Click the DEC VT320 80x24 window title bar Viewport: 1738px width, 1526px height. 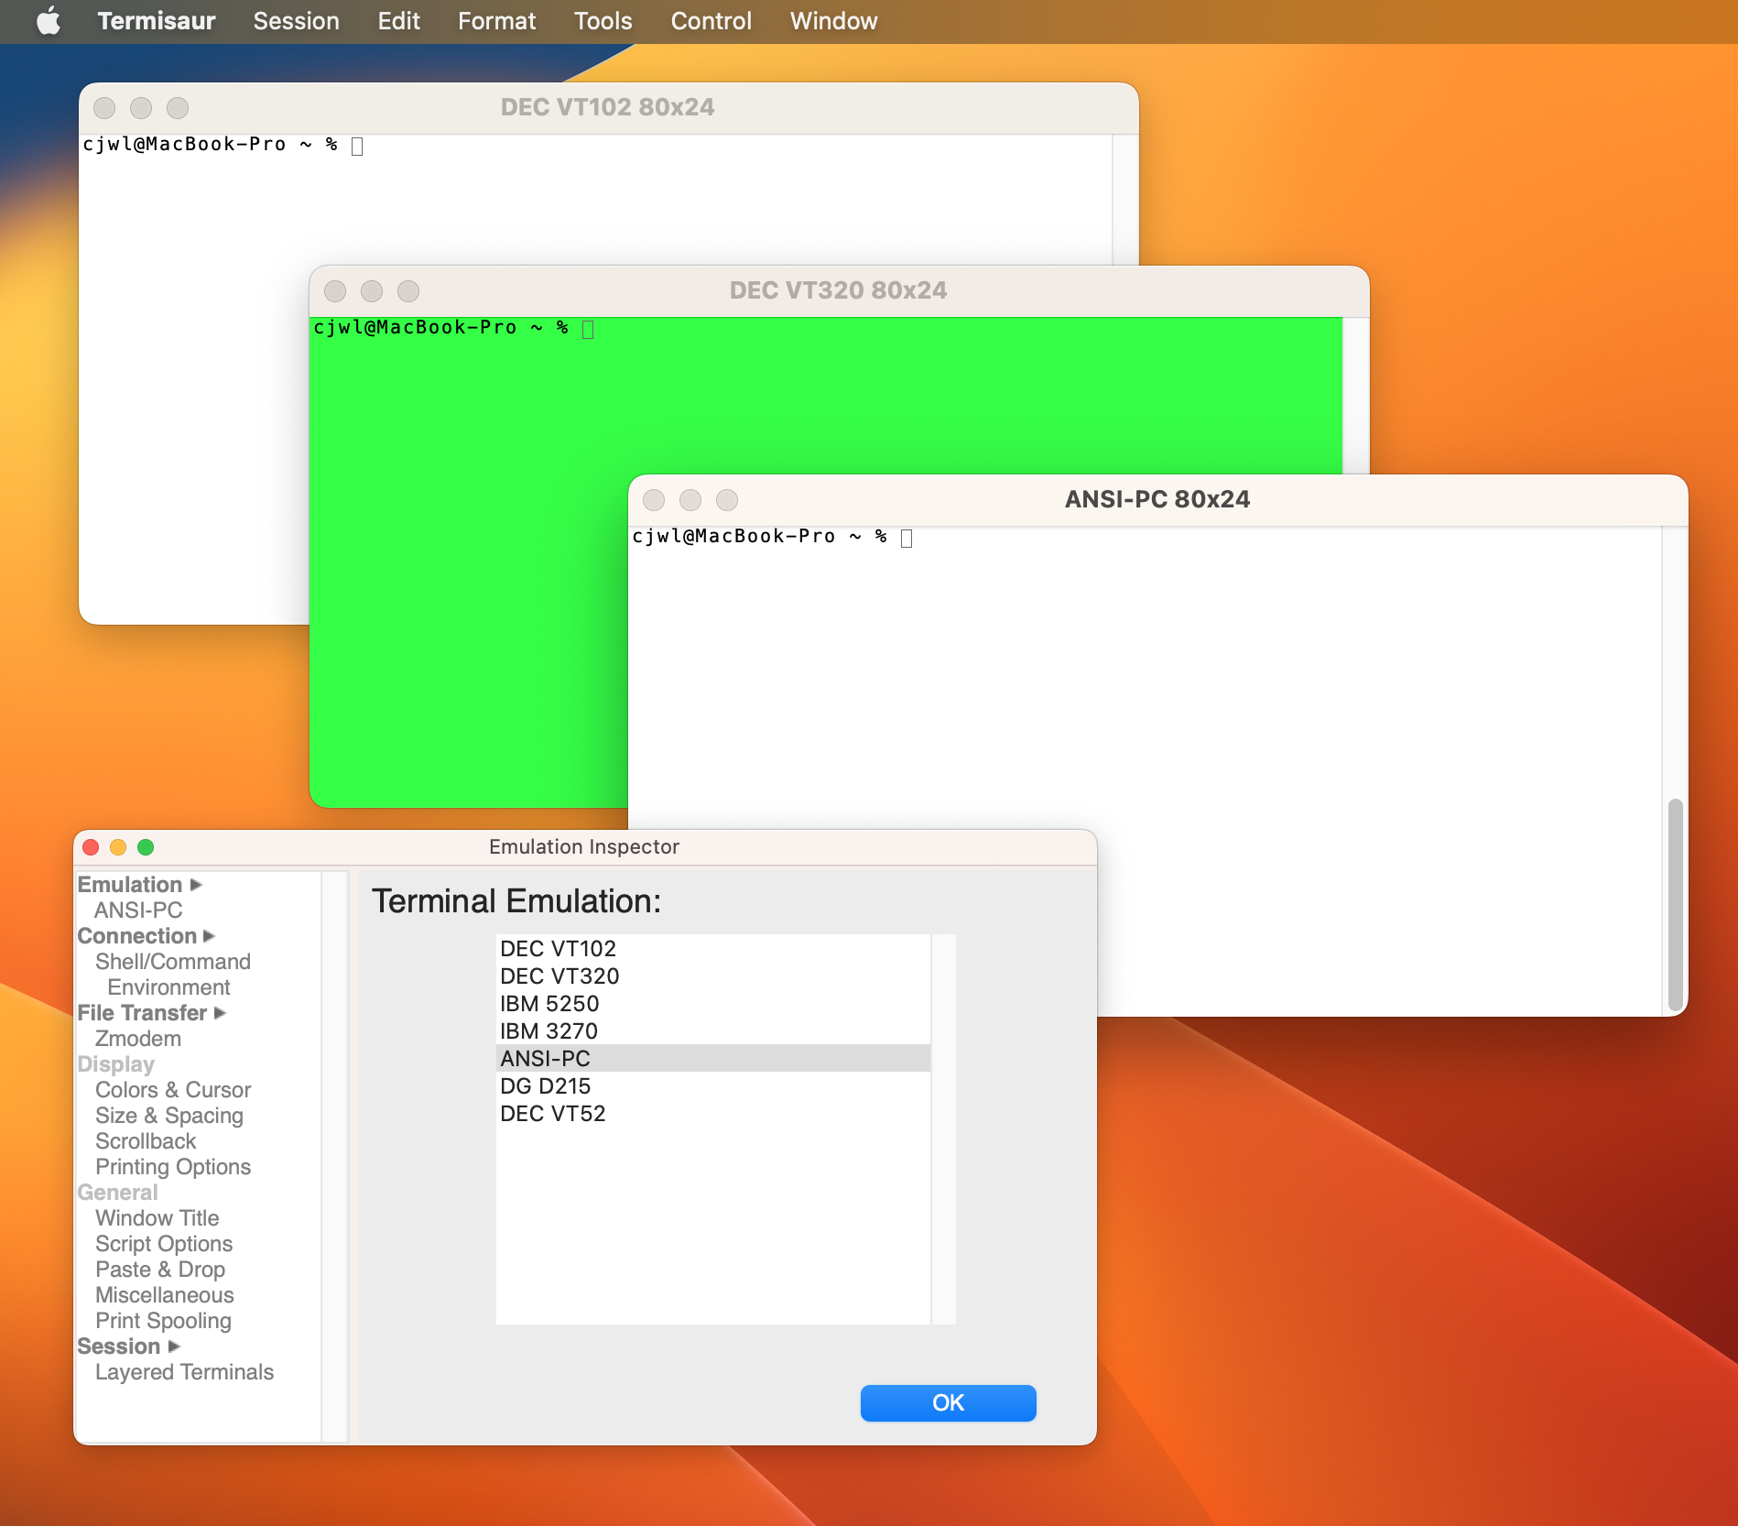pos(839,290)
